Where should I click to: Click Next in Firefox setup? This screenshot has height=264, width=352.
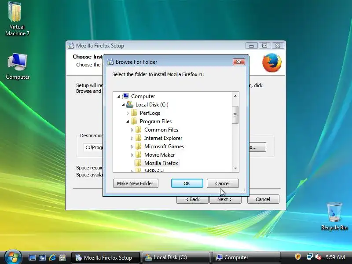[225, 199]
